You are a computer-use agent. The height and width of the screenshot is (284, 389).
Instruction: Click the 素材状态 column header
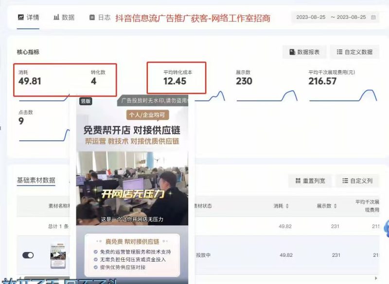(203, 206)
